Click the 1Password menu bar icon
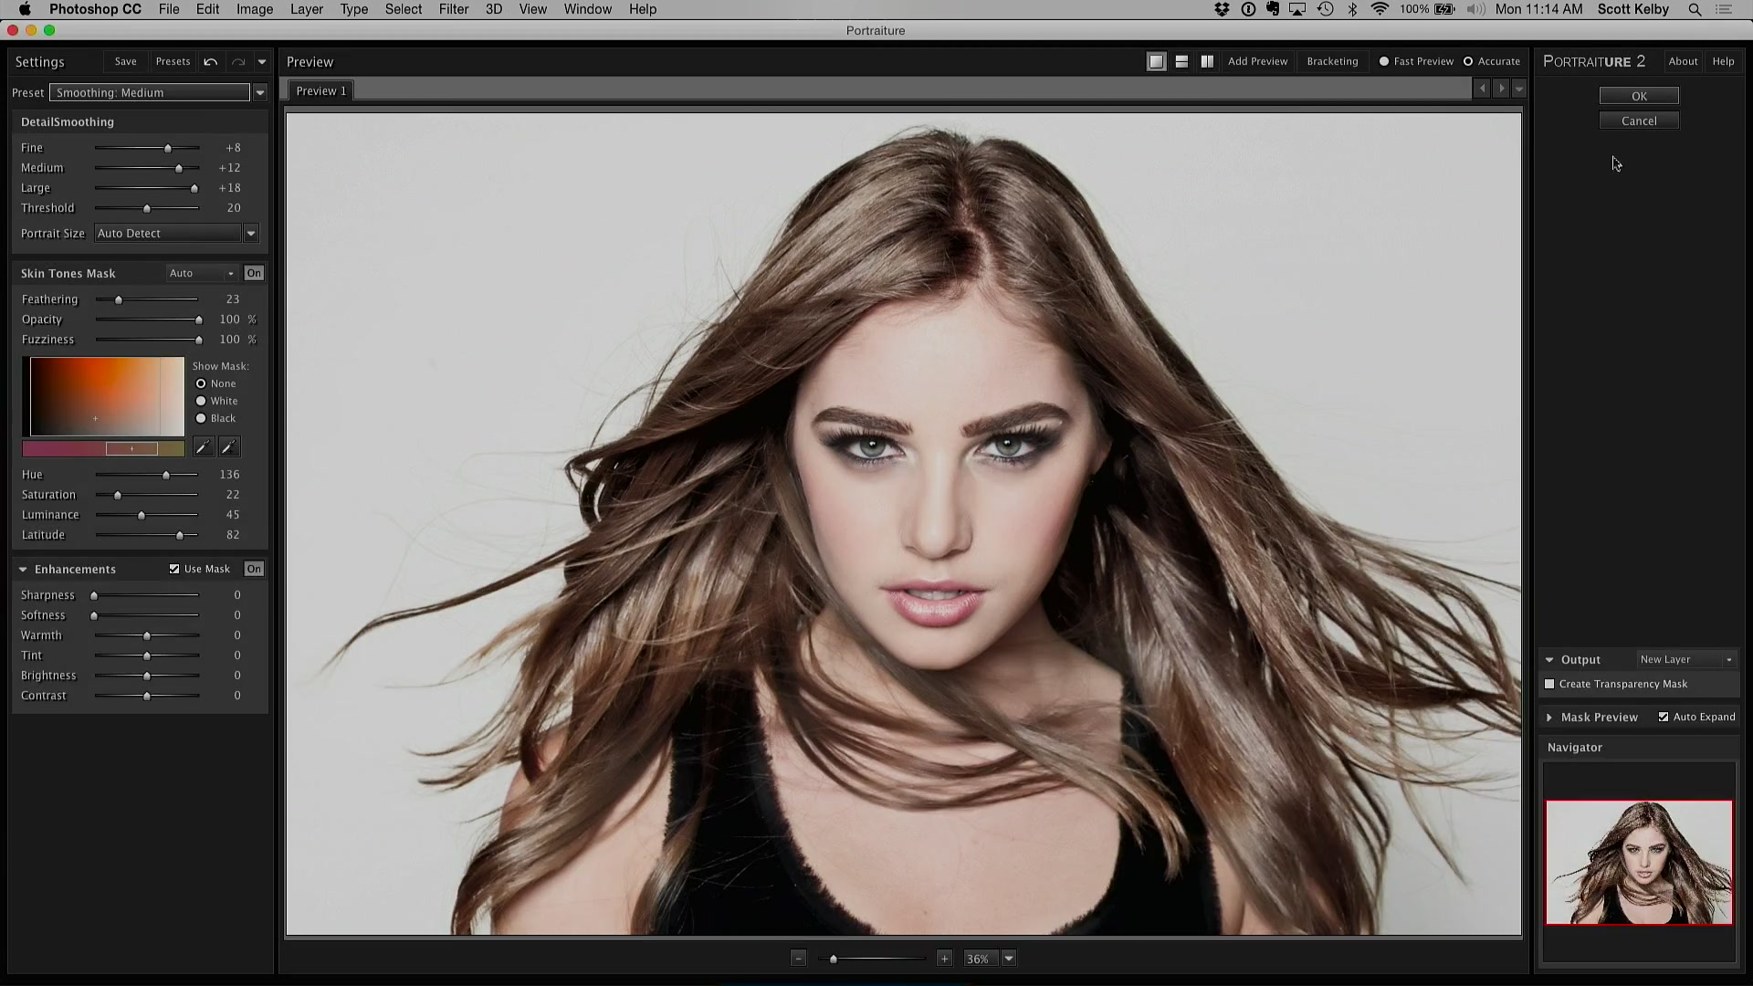The image size is (1753, 986). click(x=1248, y=9)
